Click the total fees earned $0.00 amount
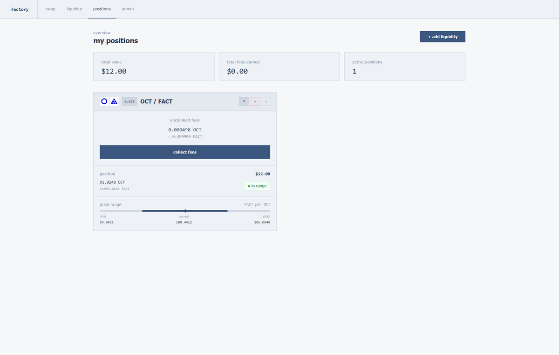The width and height of the screenshot is (559, 355). 237,72
